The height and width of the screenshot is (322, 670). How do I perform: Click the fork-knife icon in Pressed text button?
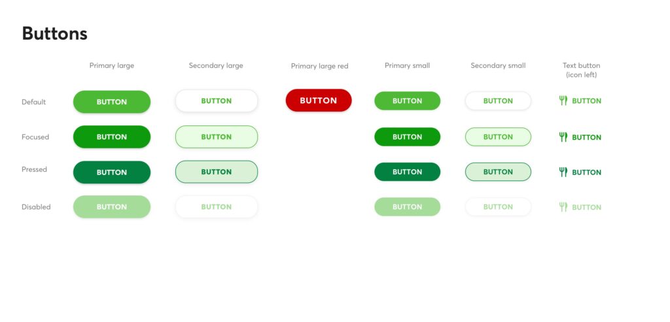563,172
